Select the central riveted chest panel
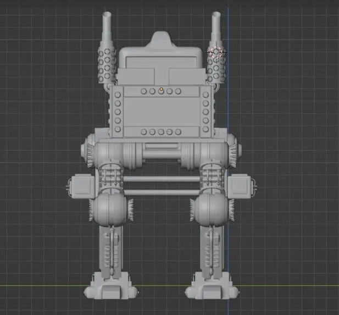This screenshot has height=315, width=339. (162, 112)
